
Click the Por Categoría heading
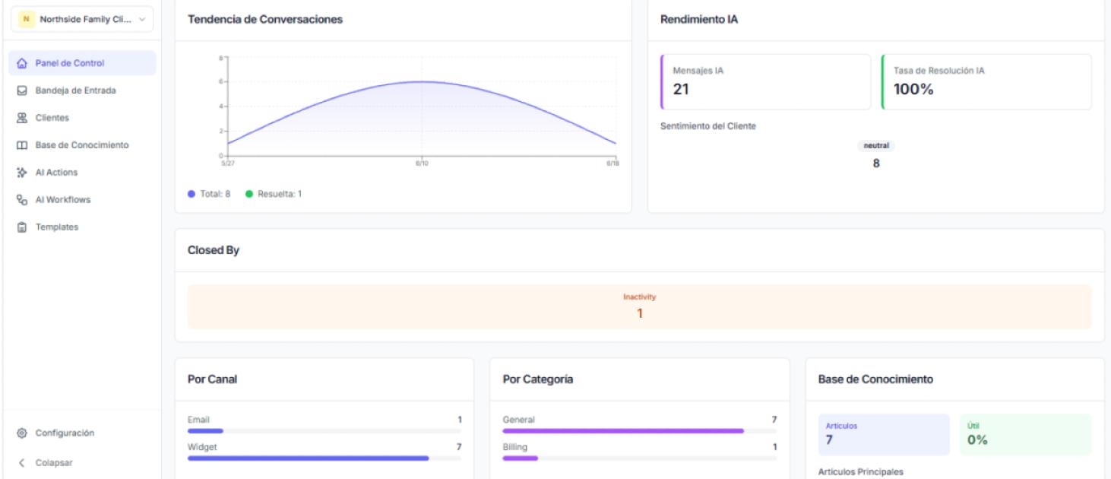click(x=538, y=379)
